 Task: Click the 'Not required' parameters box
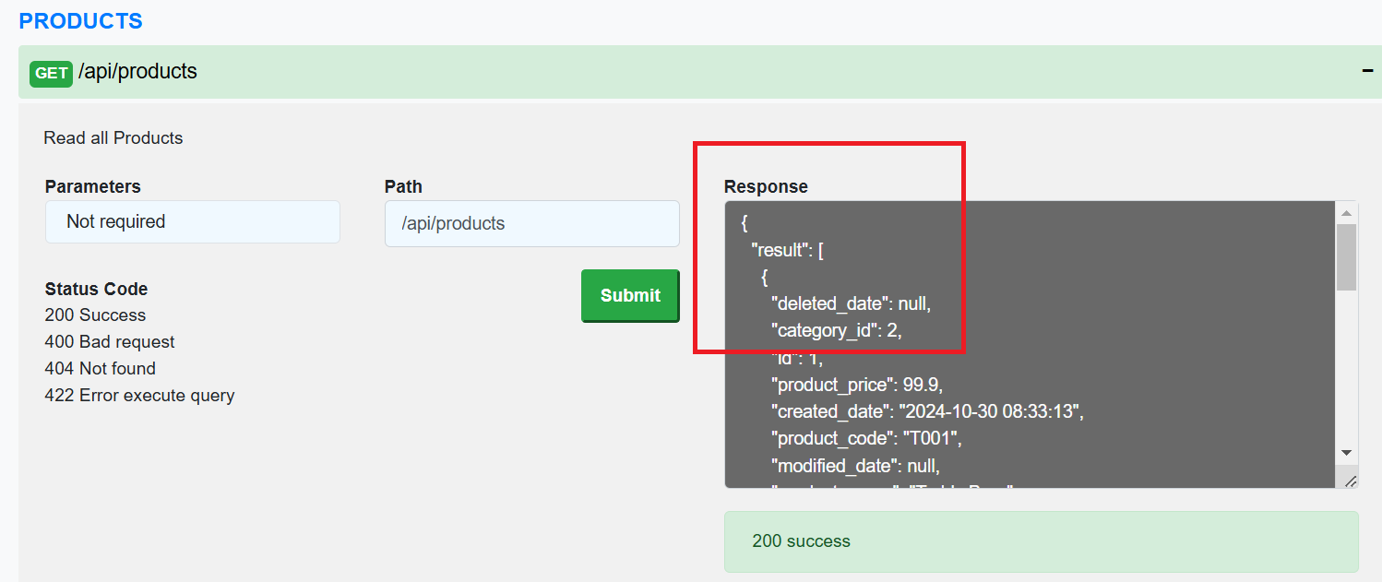[x=192, y=222]
